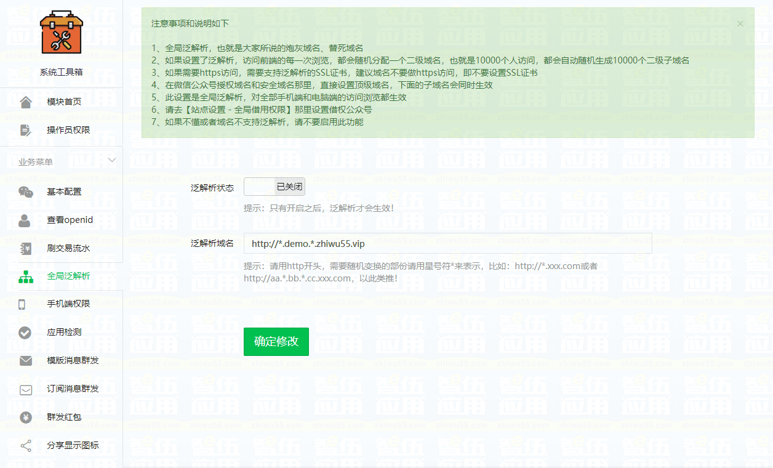Click the edit icon next to 操作员权限
Image resolution: width=773 pixels, height=468 pixels.
(x=26, y=131)
